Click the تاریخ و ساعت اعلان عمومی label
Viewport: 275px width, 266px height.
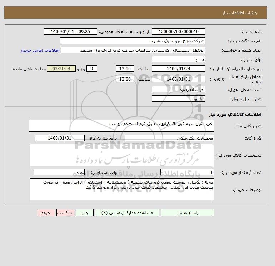pyautogui.click(x=125, y=32)
